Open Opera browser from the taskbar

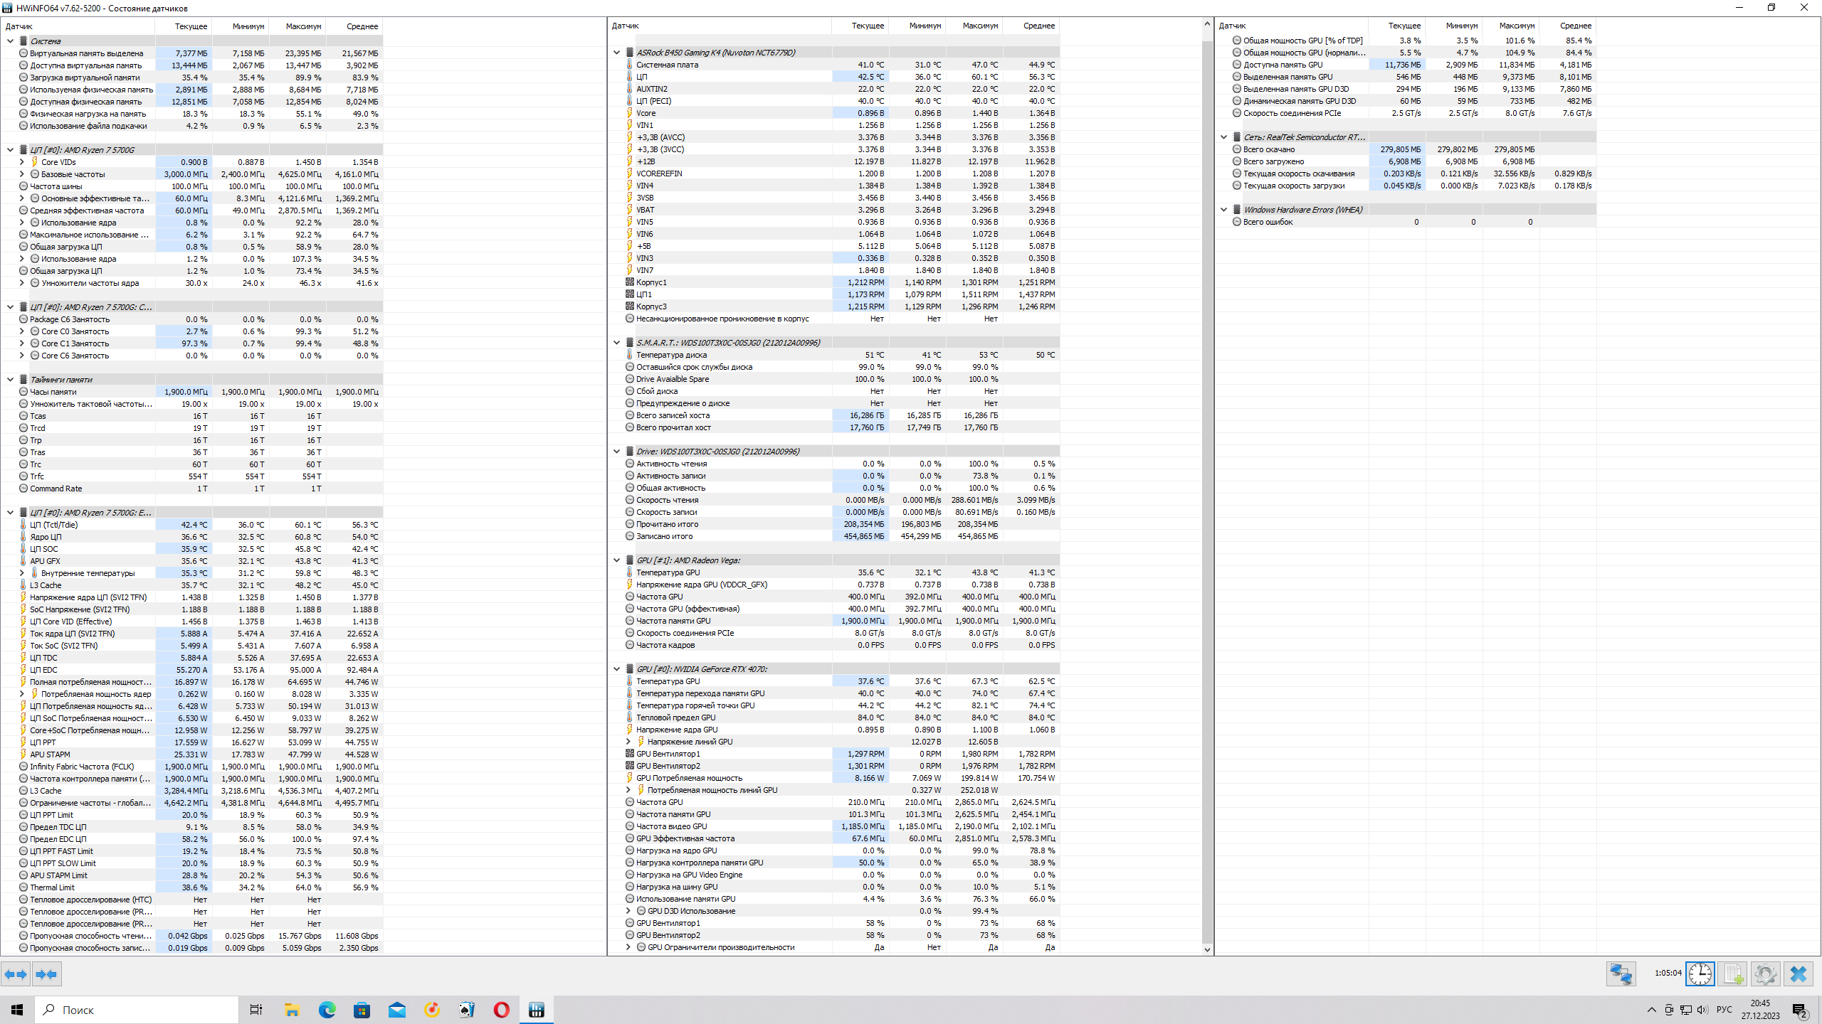click(x=501, y=1010)
